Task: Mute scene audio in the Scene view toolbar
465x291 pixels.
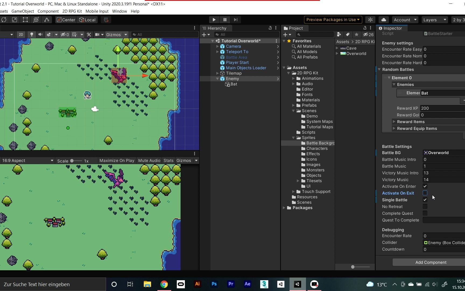Action: pyautogui.click(x=40, y=34)
